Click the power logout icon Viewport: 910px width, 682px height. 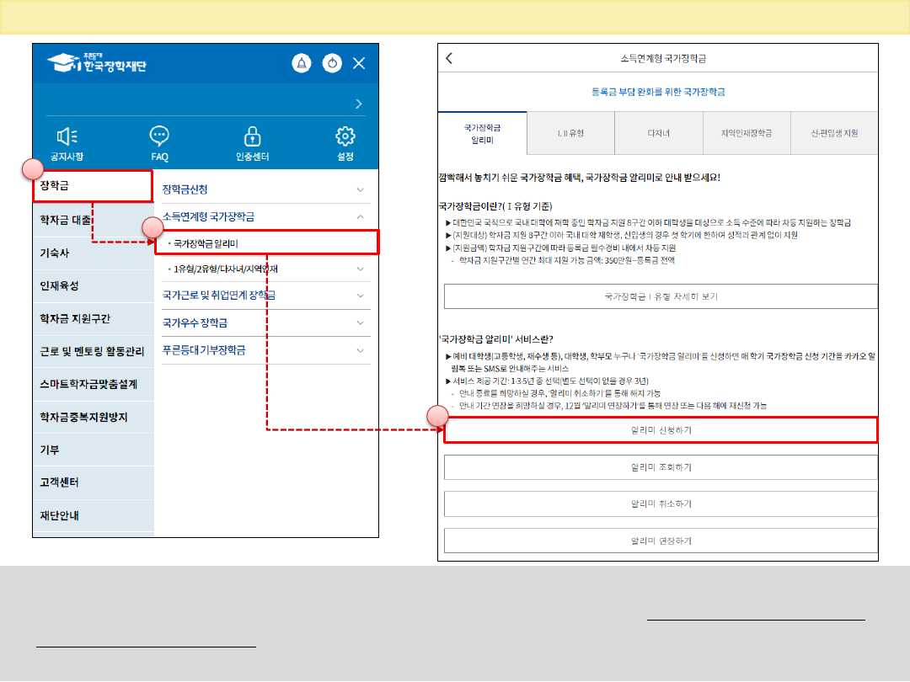332,63
